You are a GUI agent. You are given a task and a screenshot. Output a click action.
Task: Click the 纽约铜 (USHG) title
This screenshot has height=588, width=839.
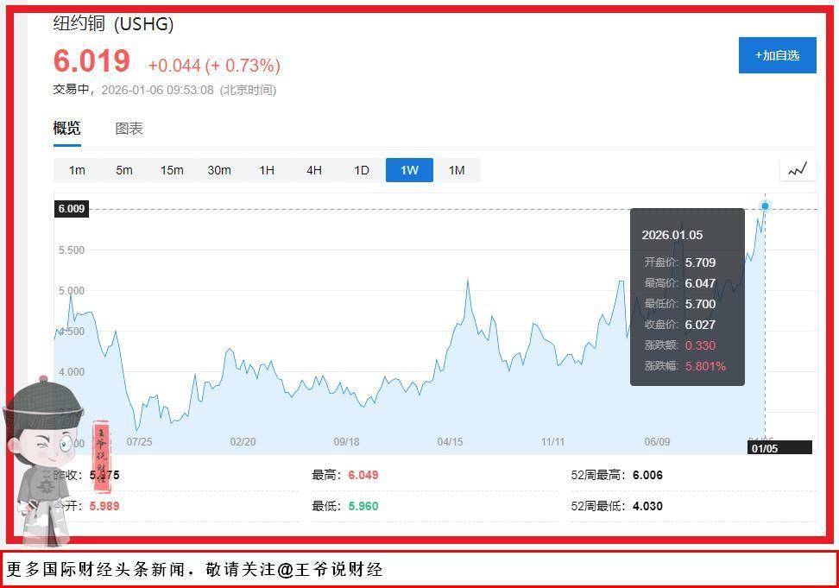coord(114,24)
